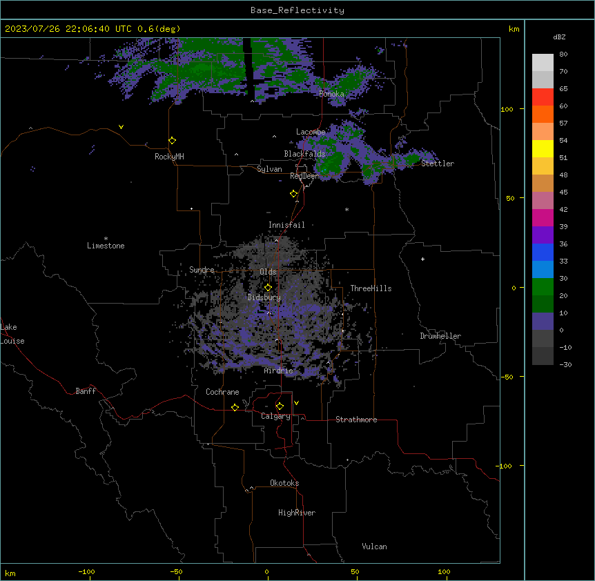
Task: Click the purple-blue 0-10 dBZ legend swatch
Action: pos(543,322)
